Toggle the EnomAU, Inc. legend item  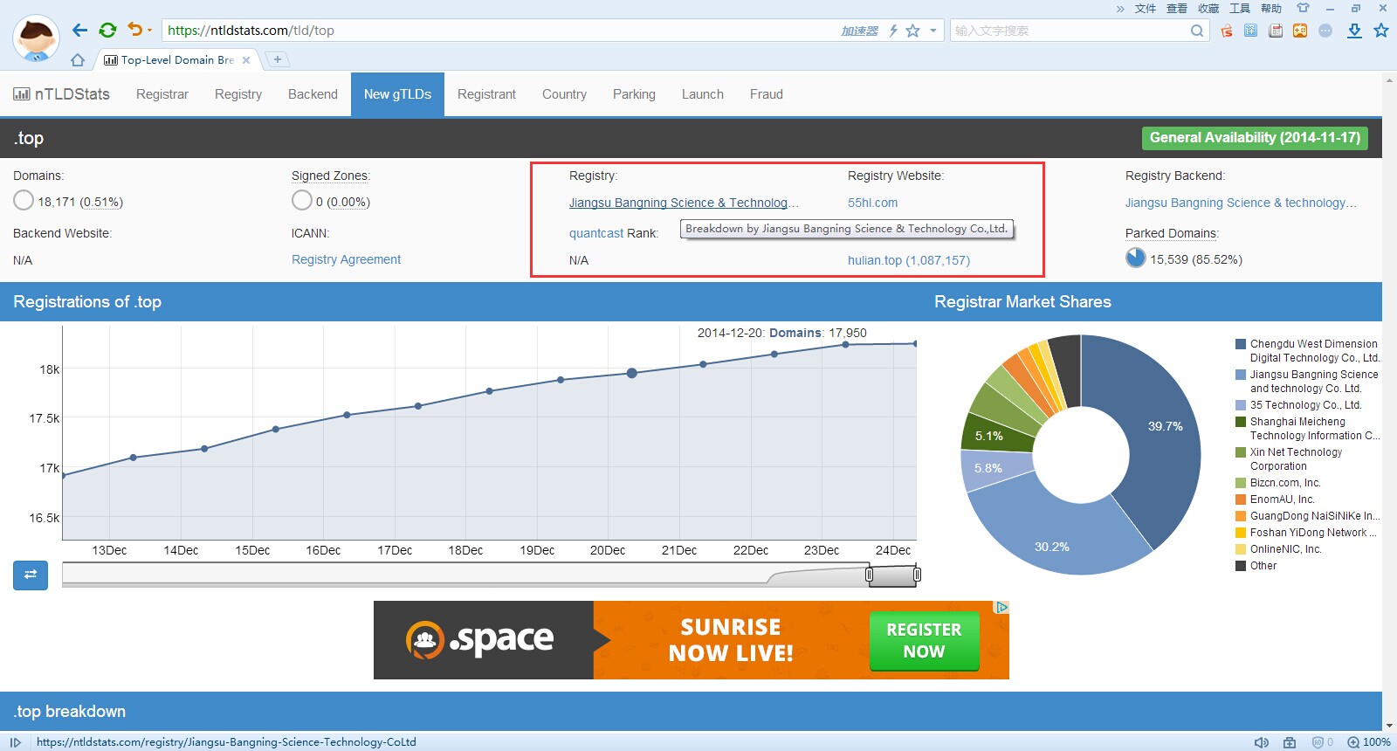(1282, 500)
